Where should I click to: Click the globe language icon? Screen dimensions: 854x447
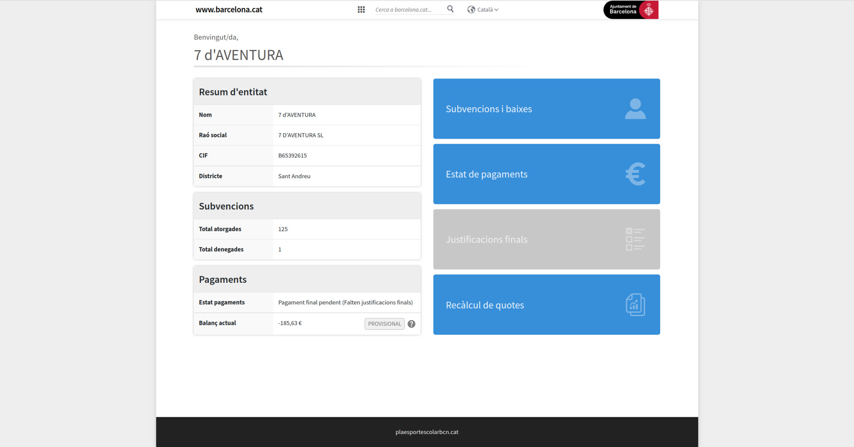(471, 9)
